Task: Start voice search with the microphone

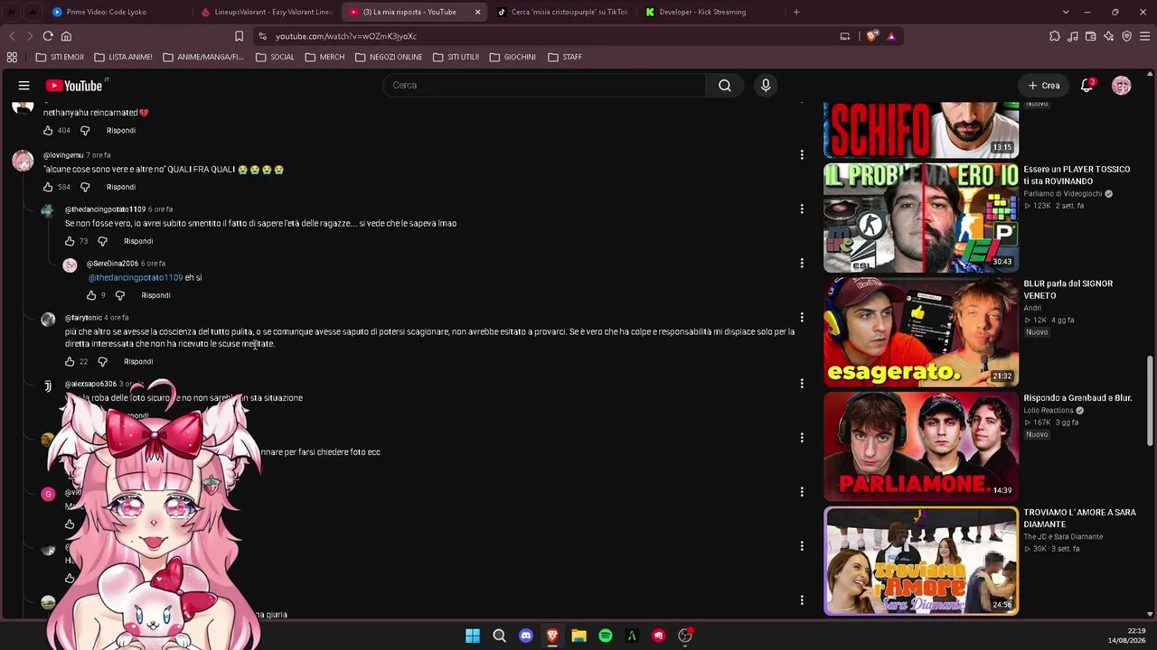Action: 766,86
